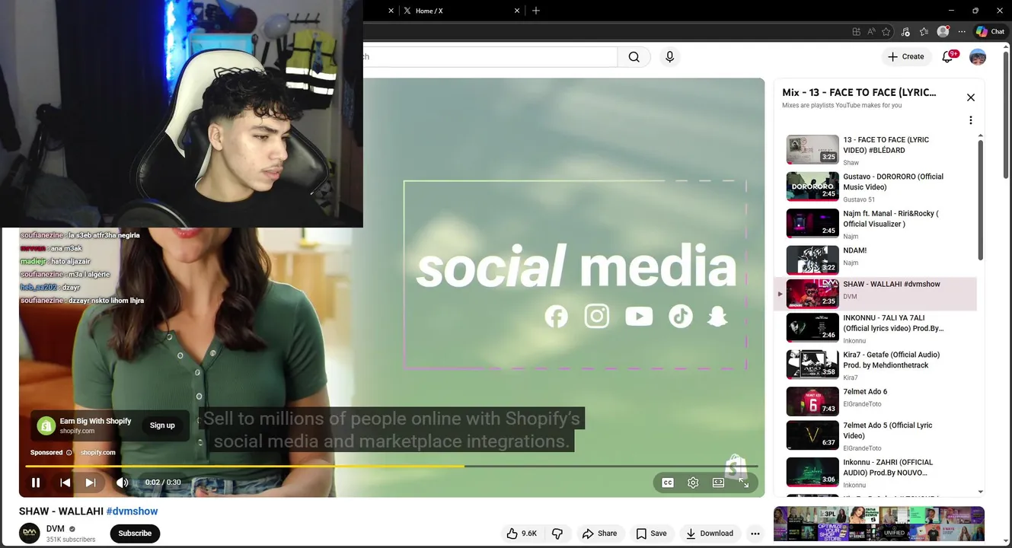Select Kira7 - Getafe playlist item

[x=875, y=365]
